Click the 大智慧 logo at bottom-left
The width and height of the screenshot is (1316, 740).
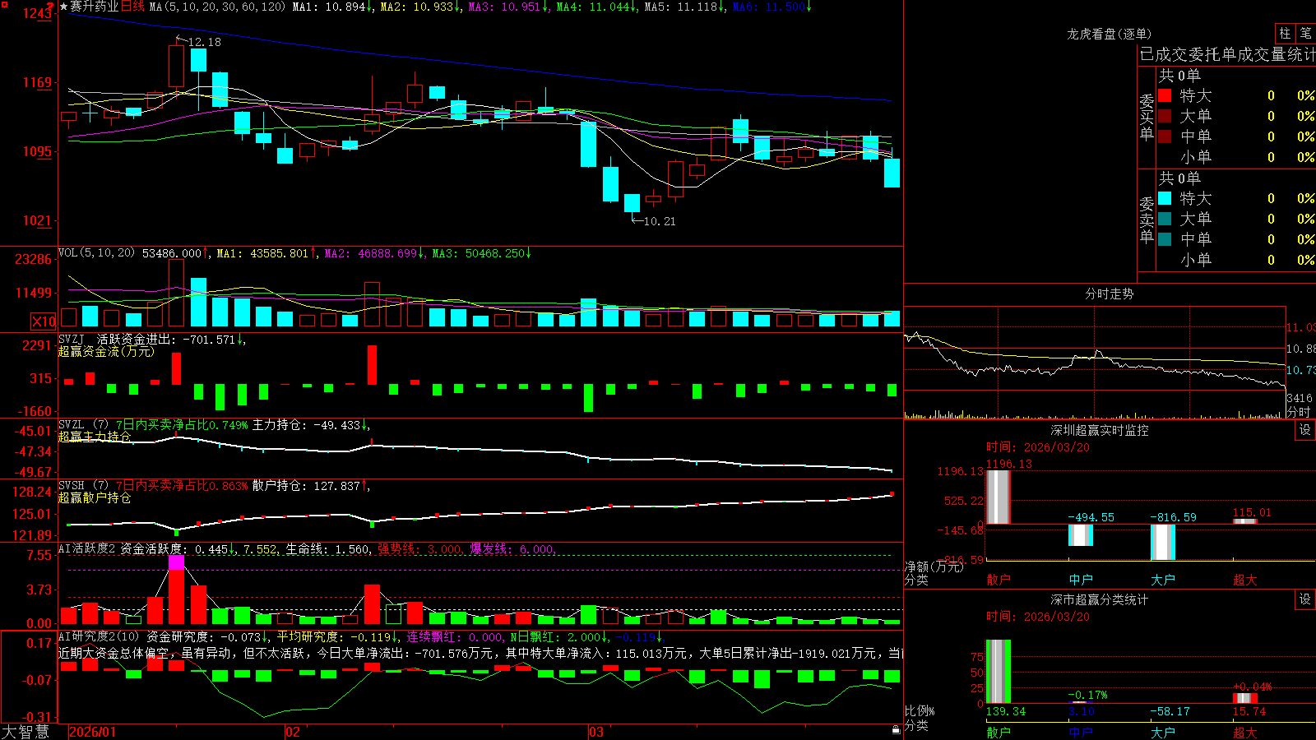[25, 732]
